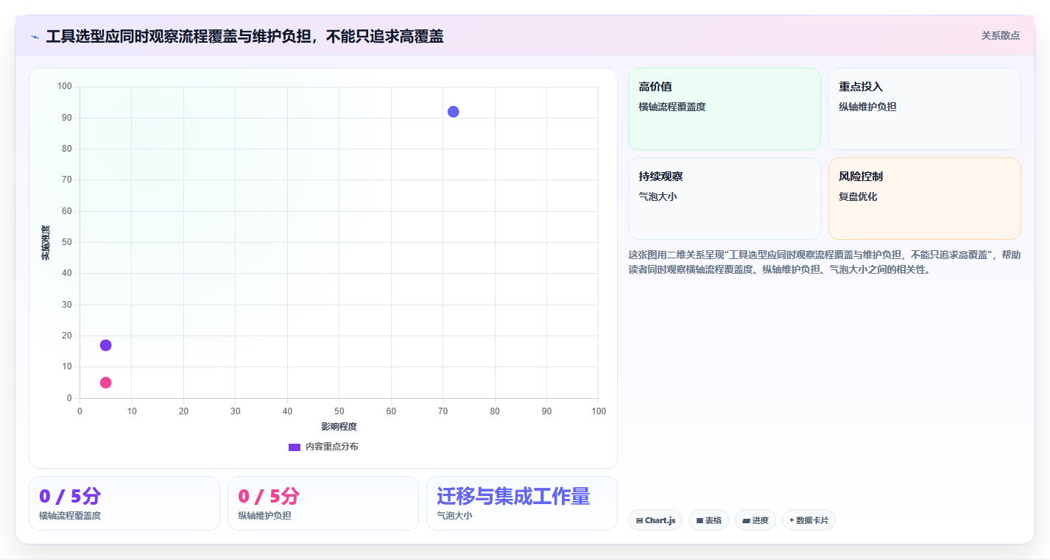
Task: Click the blue data point at the top right of the chart
Action: (x=453, y=112)
